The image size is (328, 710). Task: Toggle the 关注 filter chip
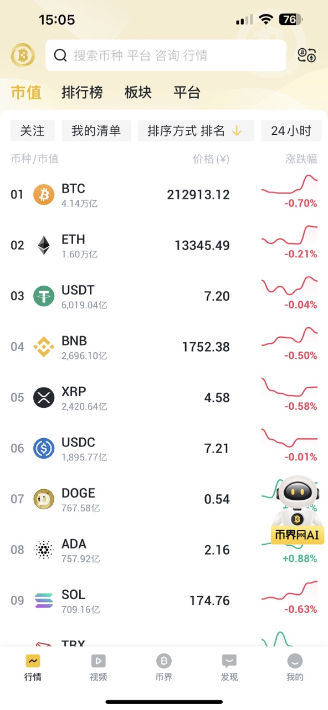pos(33,131)
